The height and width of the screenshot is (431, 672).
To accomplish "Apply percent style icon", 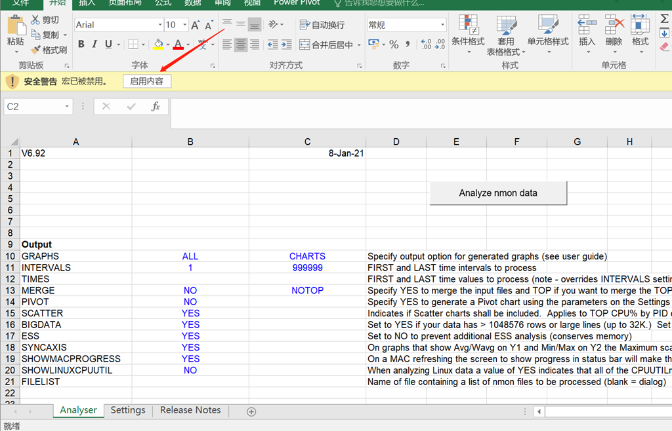I will tap(394, 44).
